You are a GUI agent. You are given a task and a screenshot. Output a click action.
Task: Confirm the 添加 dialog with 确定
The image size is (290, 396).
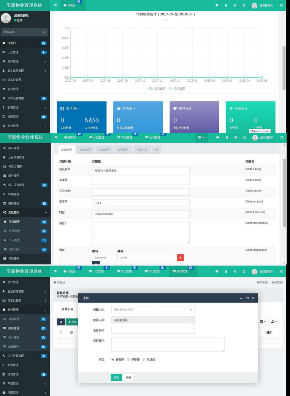click(x=116, y=377)
